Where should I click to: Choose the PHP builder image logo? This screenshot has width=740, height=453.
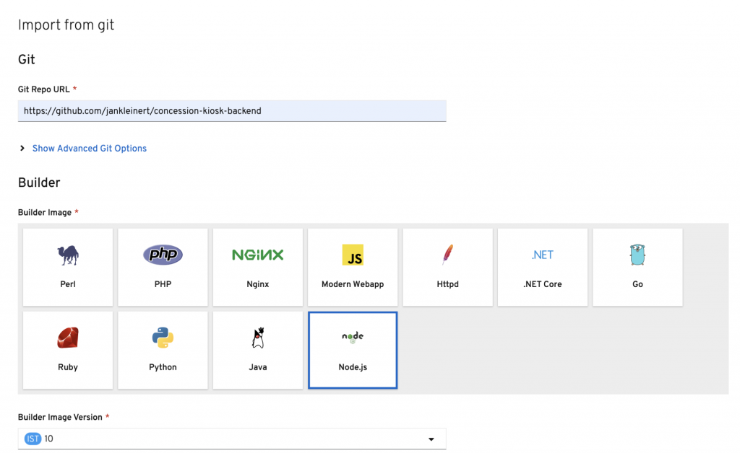(163, 255)
